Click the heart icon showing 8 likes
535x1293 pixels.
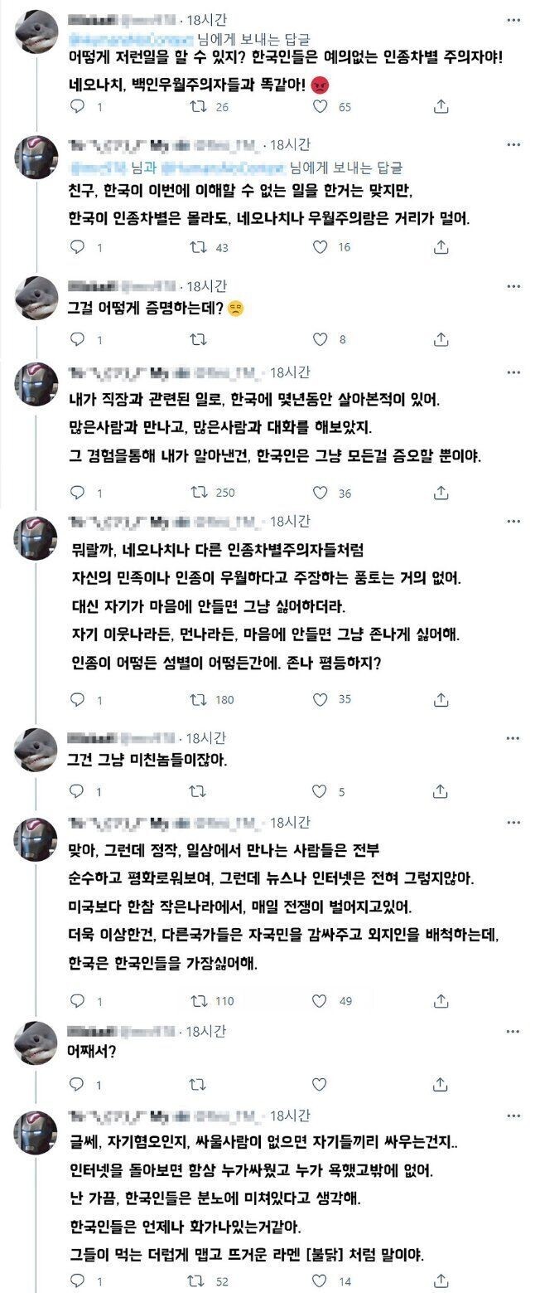(321, 338)
